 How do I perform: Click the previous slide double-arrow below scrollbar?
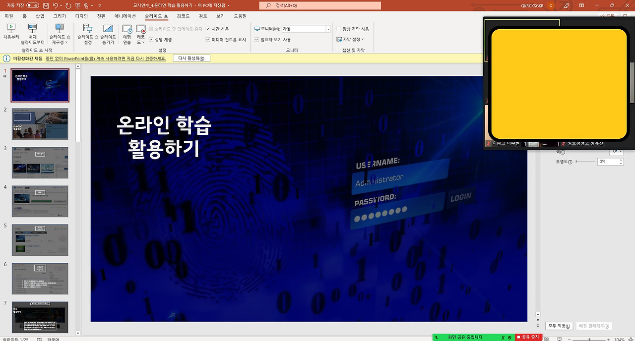(538, 320)
